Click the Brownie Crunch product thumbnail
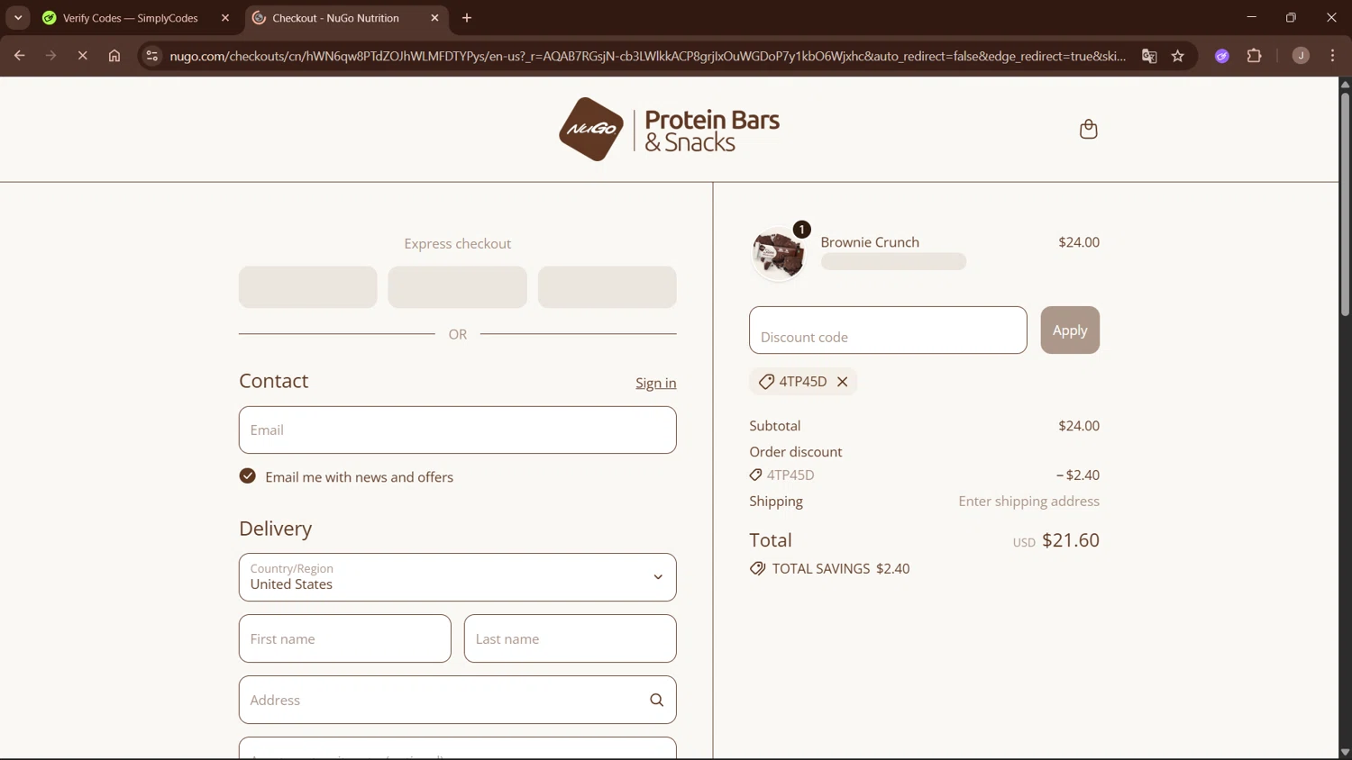Image resolution: width=1352 pixels, height=760 pixels. coord(778,254)
